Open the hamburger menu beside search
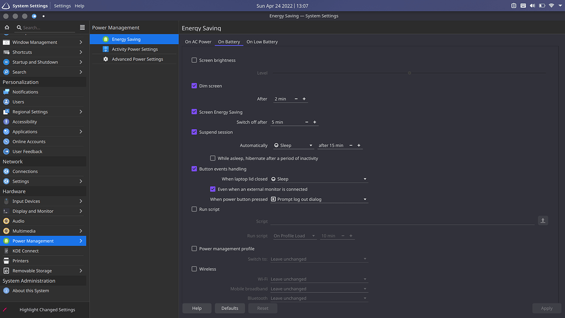Screen dimensions: 565x318 click(x=82, y=27)
